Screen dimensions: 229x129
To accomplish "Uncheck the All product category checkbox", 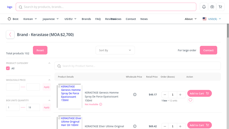I will [x=8, y=68].
